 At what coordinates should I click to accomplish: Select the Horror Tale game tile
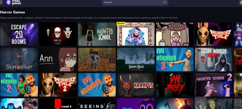click(214, 34)
